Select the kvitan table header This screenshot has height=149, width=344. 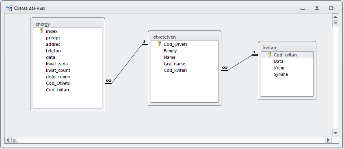[287, 47]
